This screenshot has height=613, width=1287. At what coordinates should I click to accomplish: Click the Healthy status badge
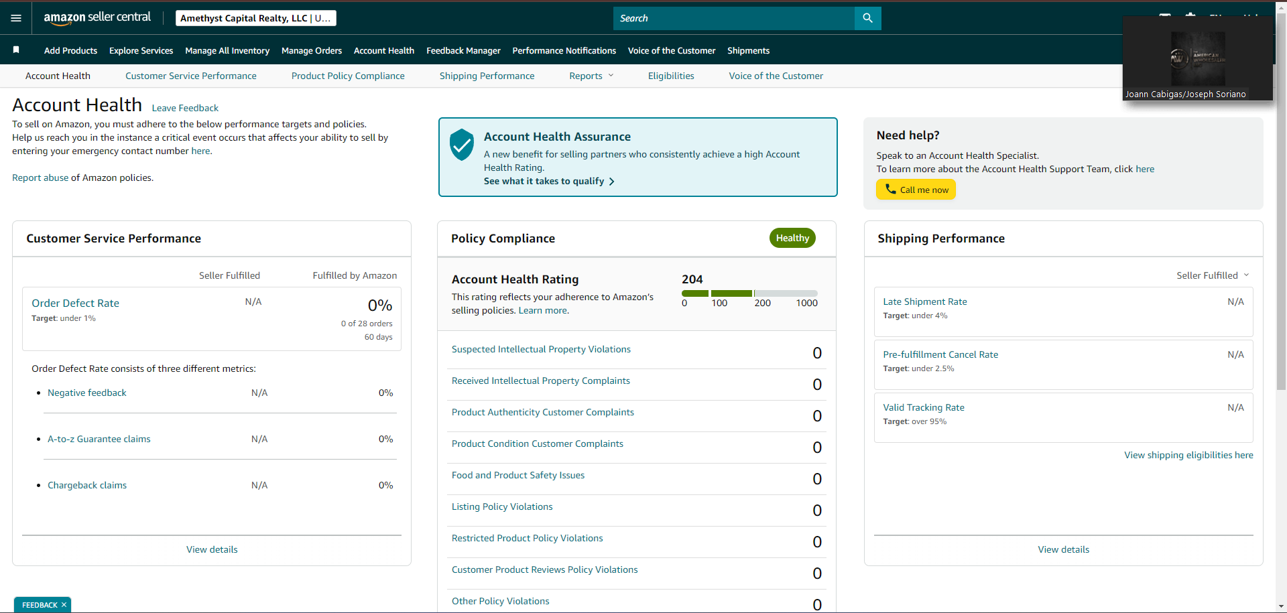click(x=792, y=238)
